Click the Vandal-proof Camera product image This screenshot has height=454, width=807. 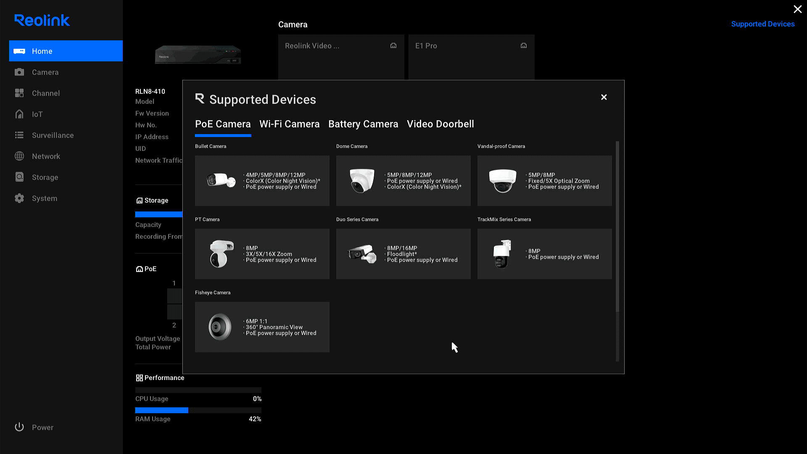click(x=503, y=181)
